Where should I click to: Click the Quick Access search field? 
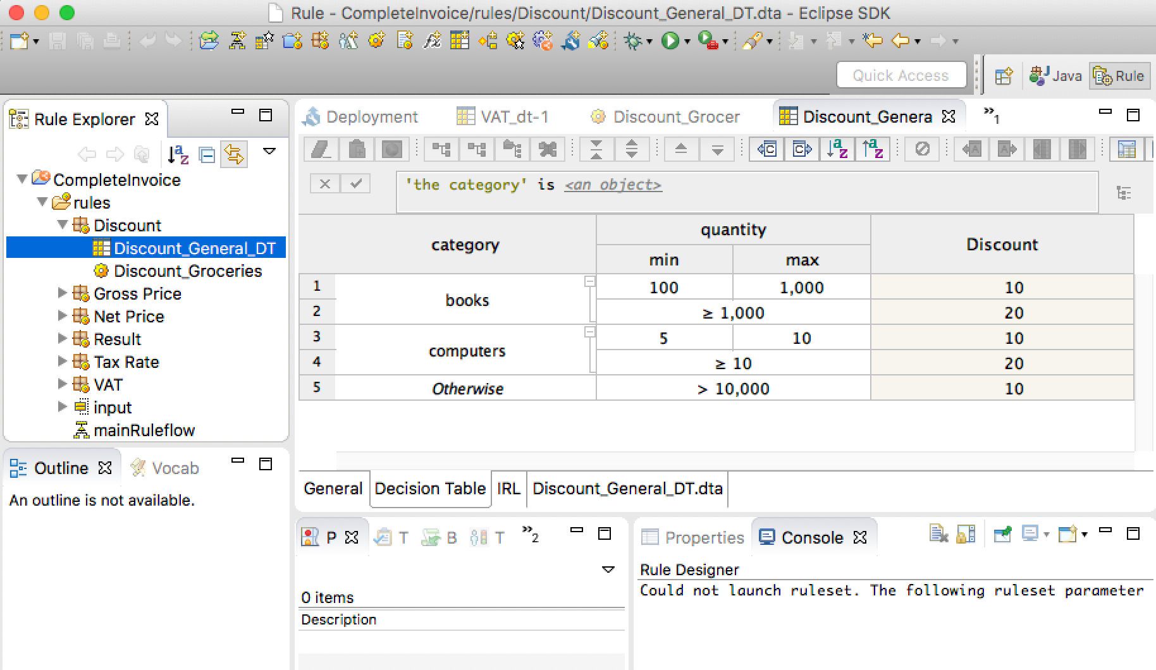coord(901,75)
